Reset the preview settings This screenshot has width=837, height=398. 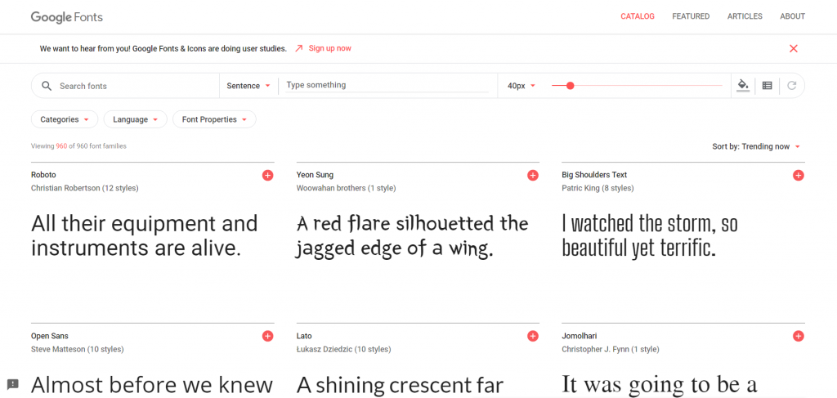[x=791, y=85]
